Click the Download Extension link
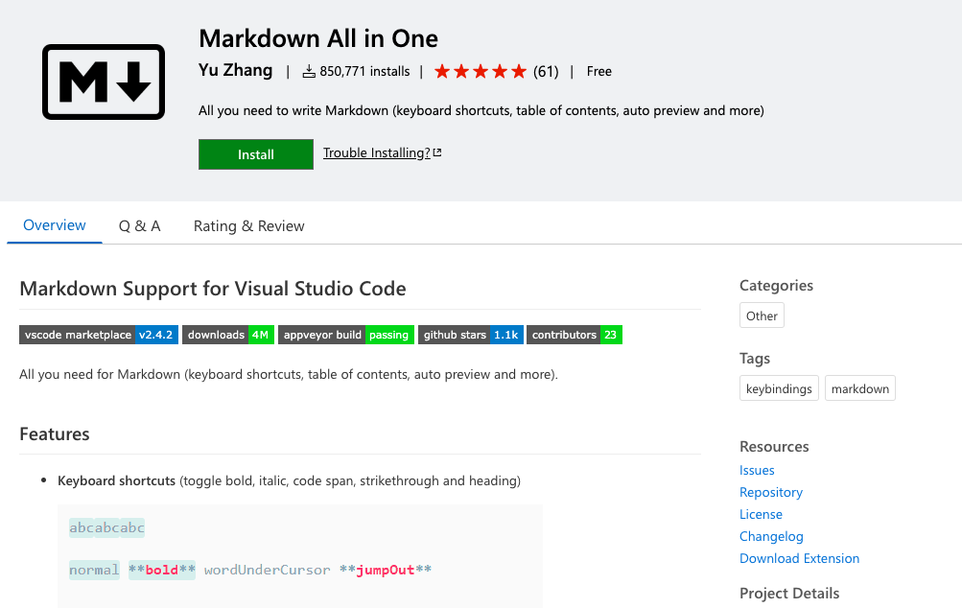Viewport: 962px width, 608px height. [799, 558]
